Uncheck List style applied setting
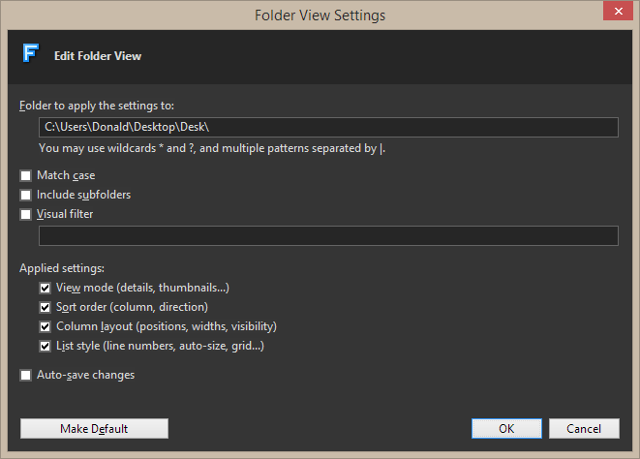 tap(46, 347)
